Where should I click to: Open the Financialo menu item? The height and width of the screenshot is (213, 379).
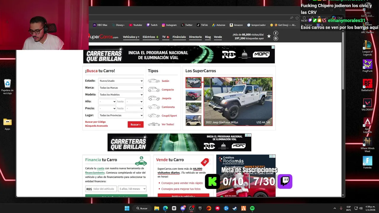pyautogui.click(x=179, y=37)
